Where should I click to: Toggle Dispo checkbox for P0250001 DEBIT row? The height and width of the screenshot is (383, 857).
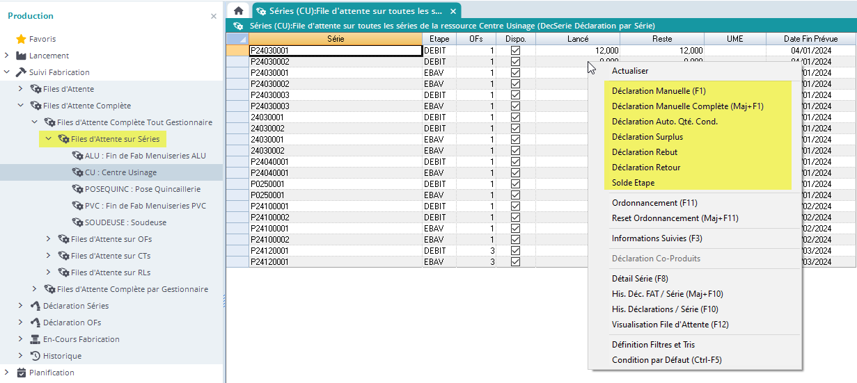point(515,184)
